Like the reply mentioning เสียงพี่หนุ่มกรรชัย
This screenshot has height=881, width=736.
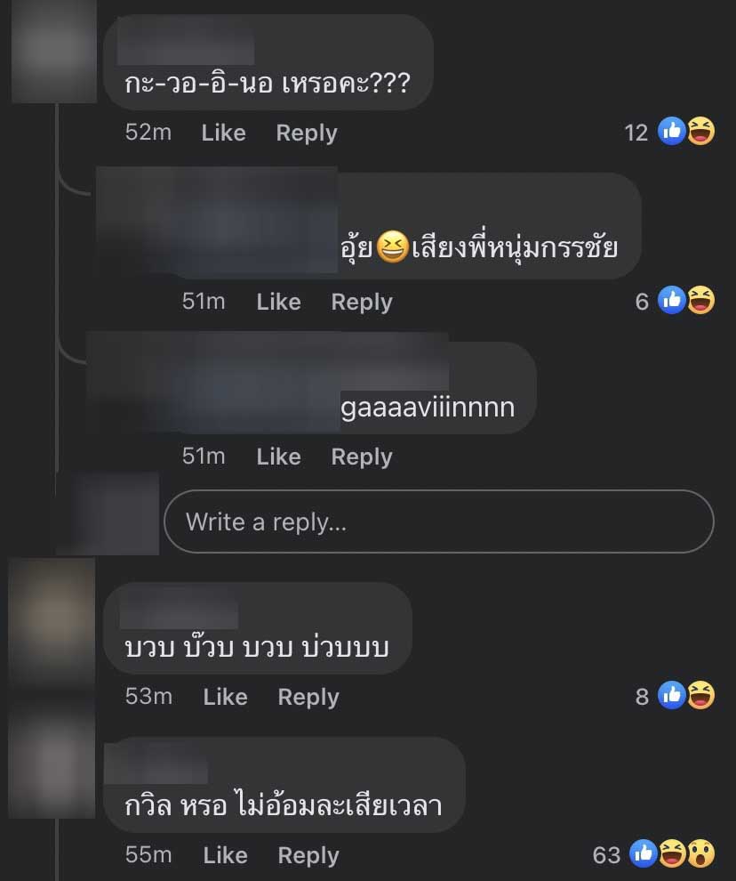(278, 302)
